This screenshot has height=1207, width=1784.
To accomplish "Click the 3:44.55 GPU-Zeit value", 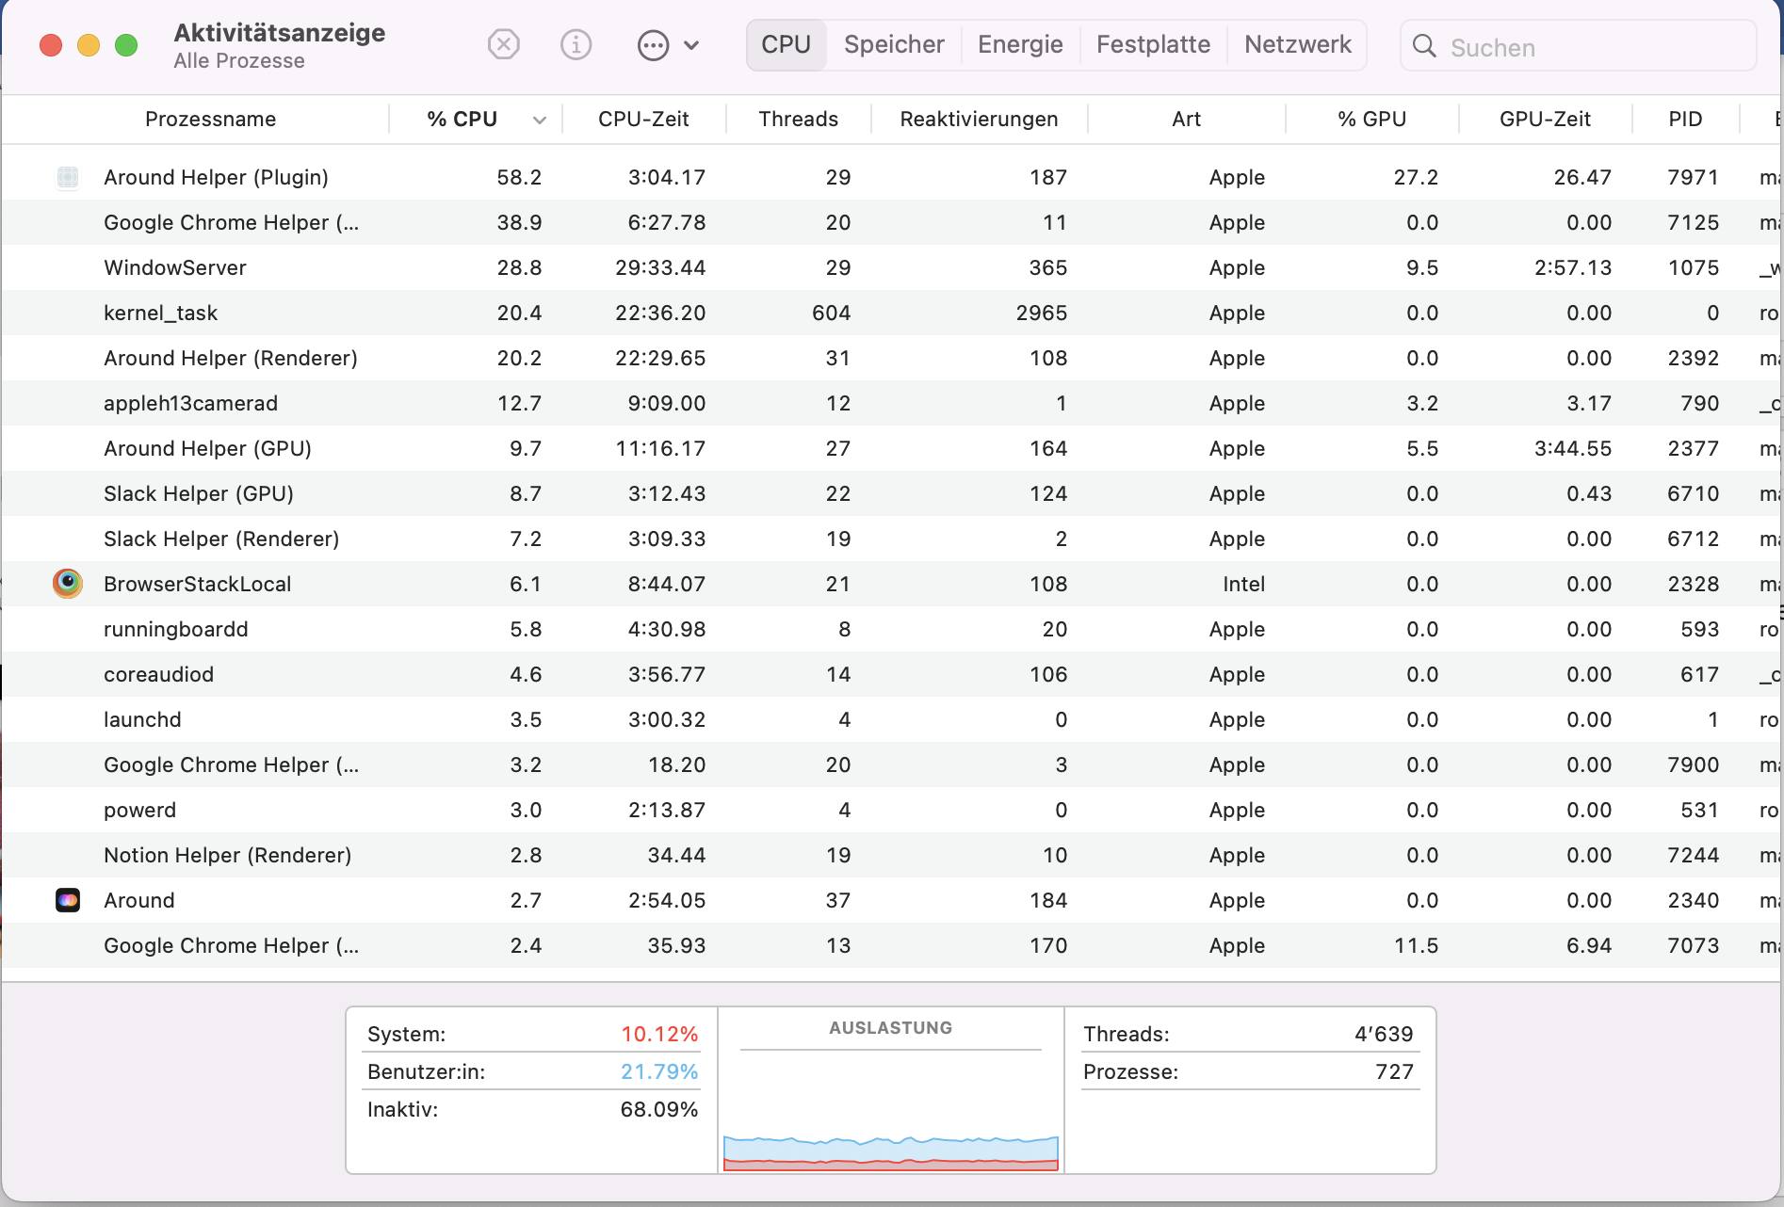I will click(x=1573, y=448).
